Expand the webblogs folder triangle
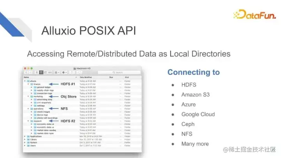 (32, 106)
